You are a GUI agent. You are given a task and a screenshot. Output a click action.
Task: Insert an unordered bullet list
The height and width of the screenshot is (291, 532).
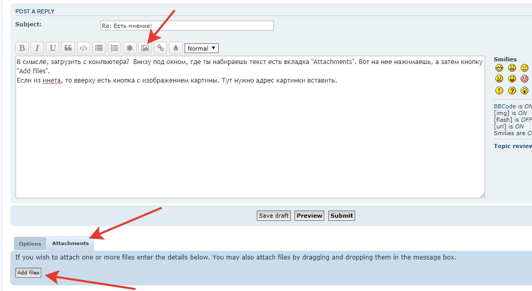coord(99,48)
